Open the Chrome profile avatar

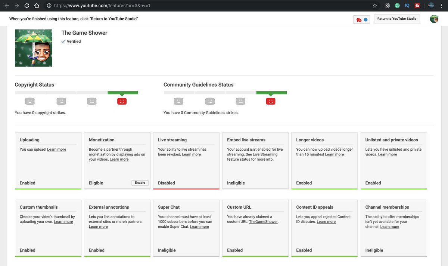pos(431,6)
